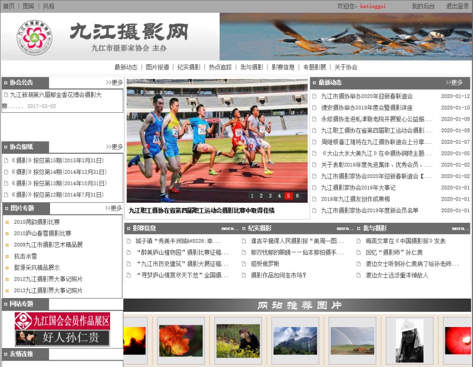Screen dimensions: 473x367
Task: Click the running race slideshow image
Action: (x=217, y=140)
